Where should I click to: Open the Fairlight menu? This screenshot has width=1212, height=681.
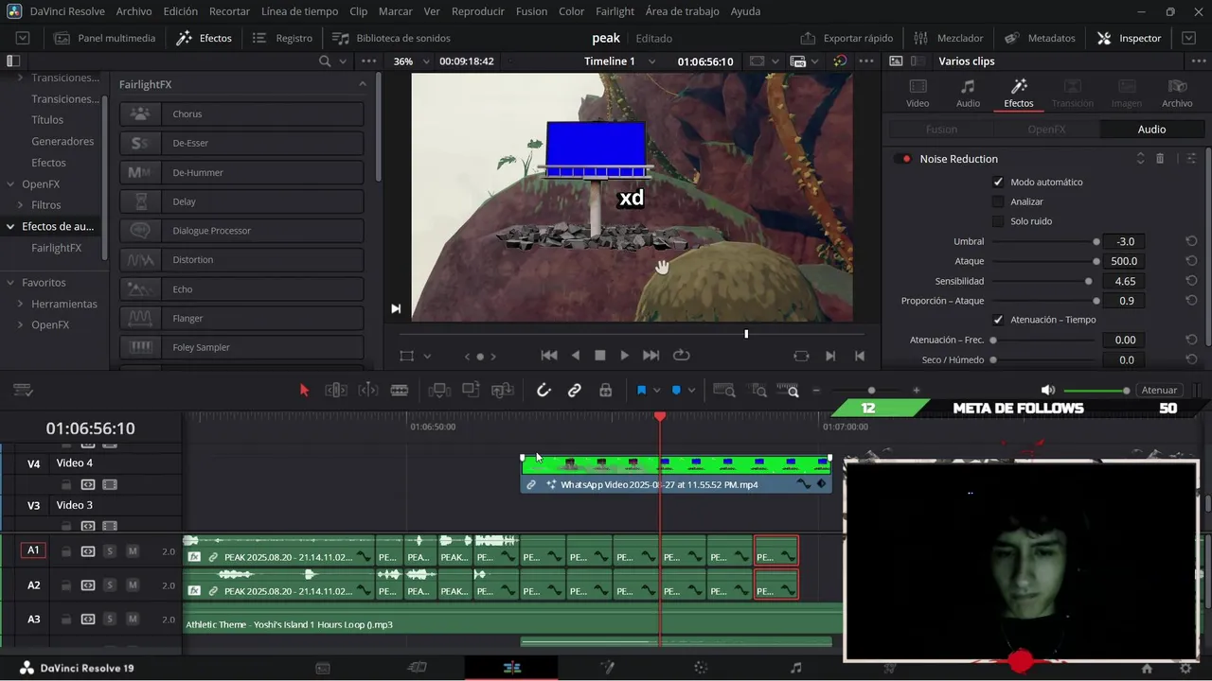click(x=615, y=11)
